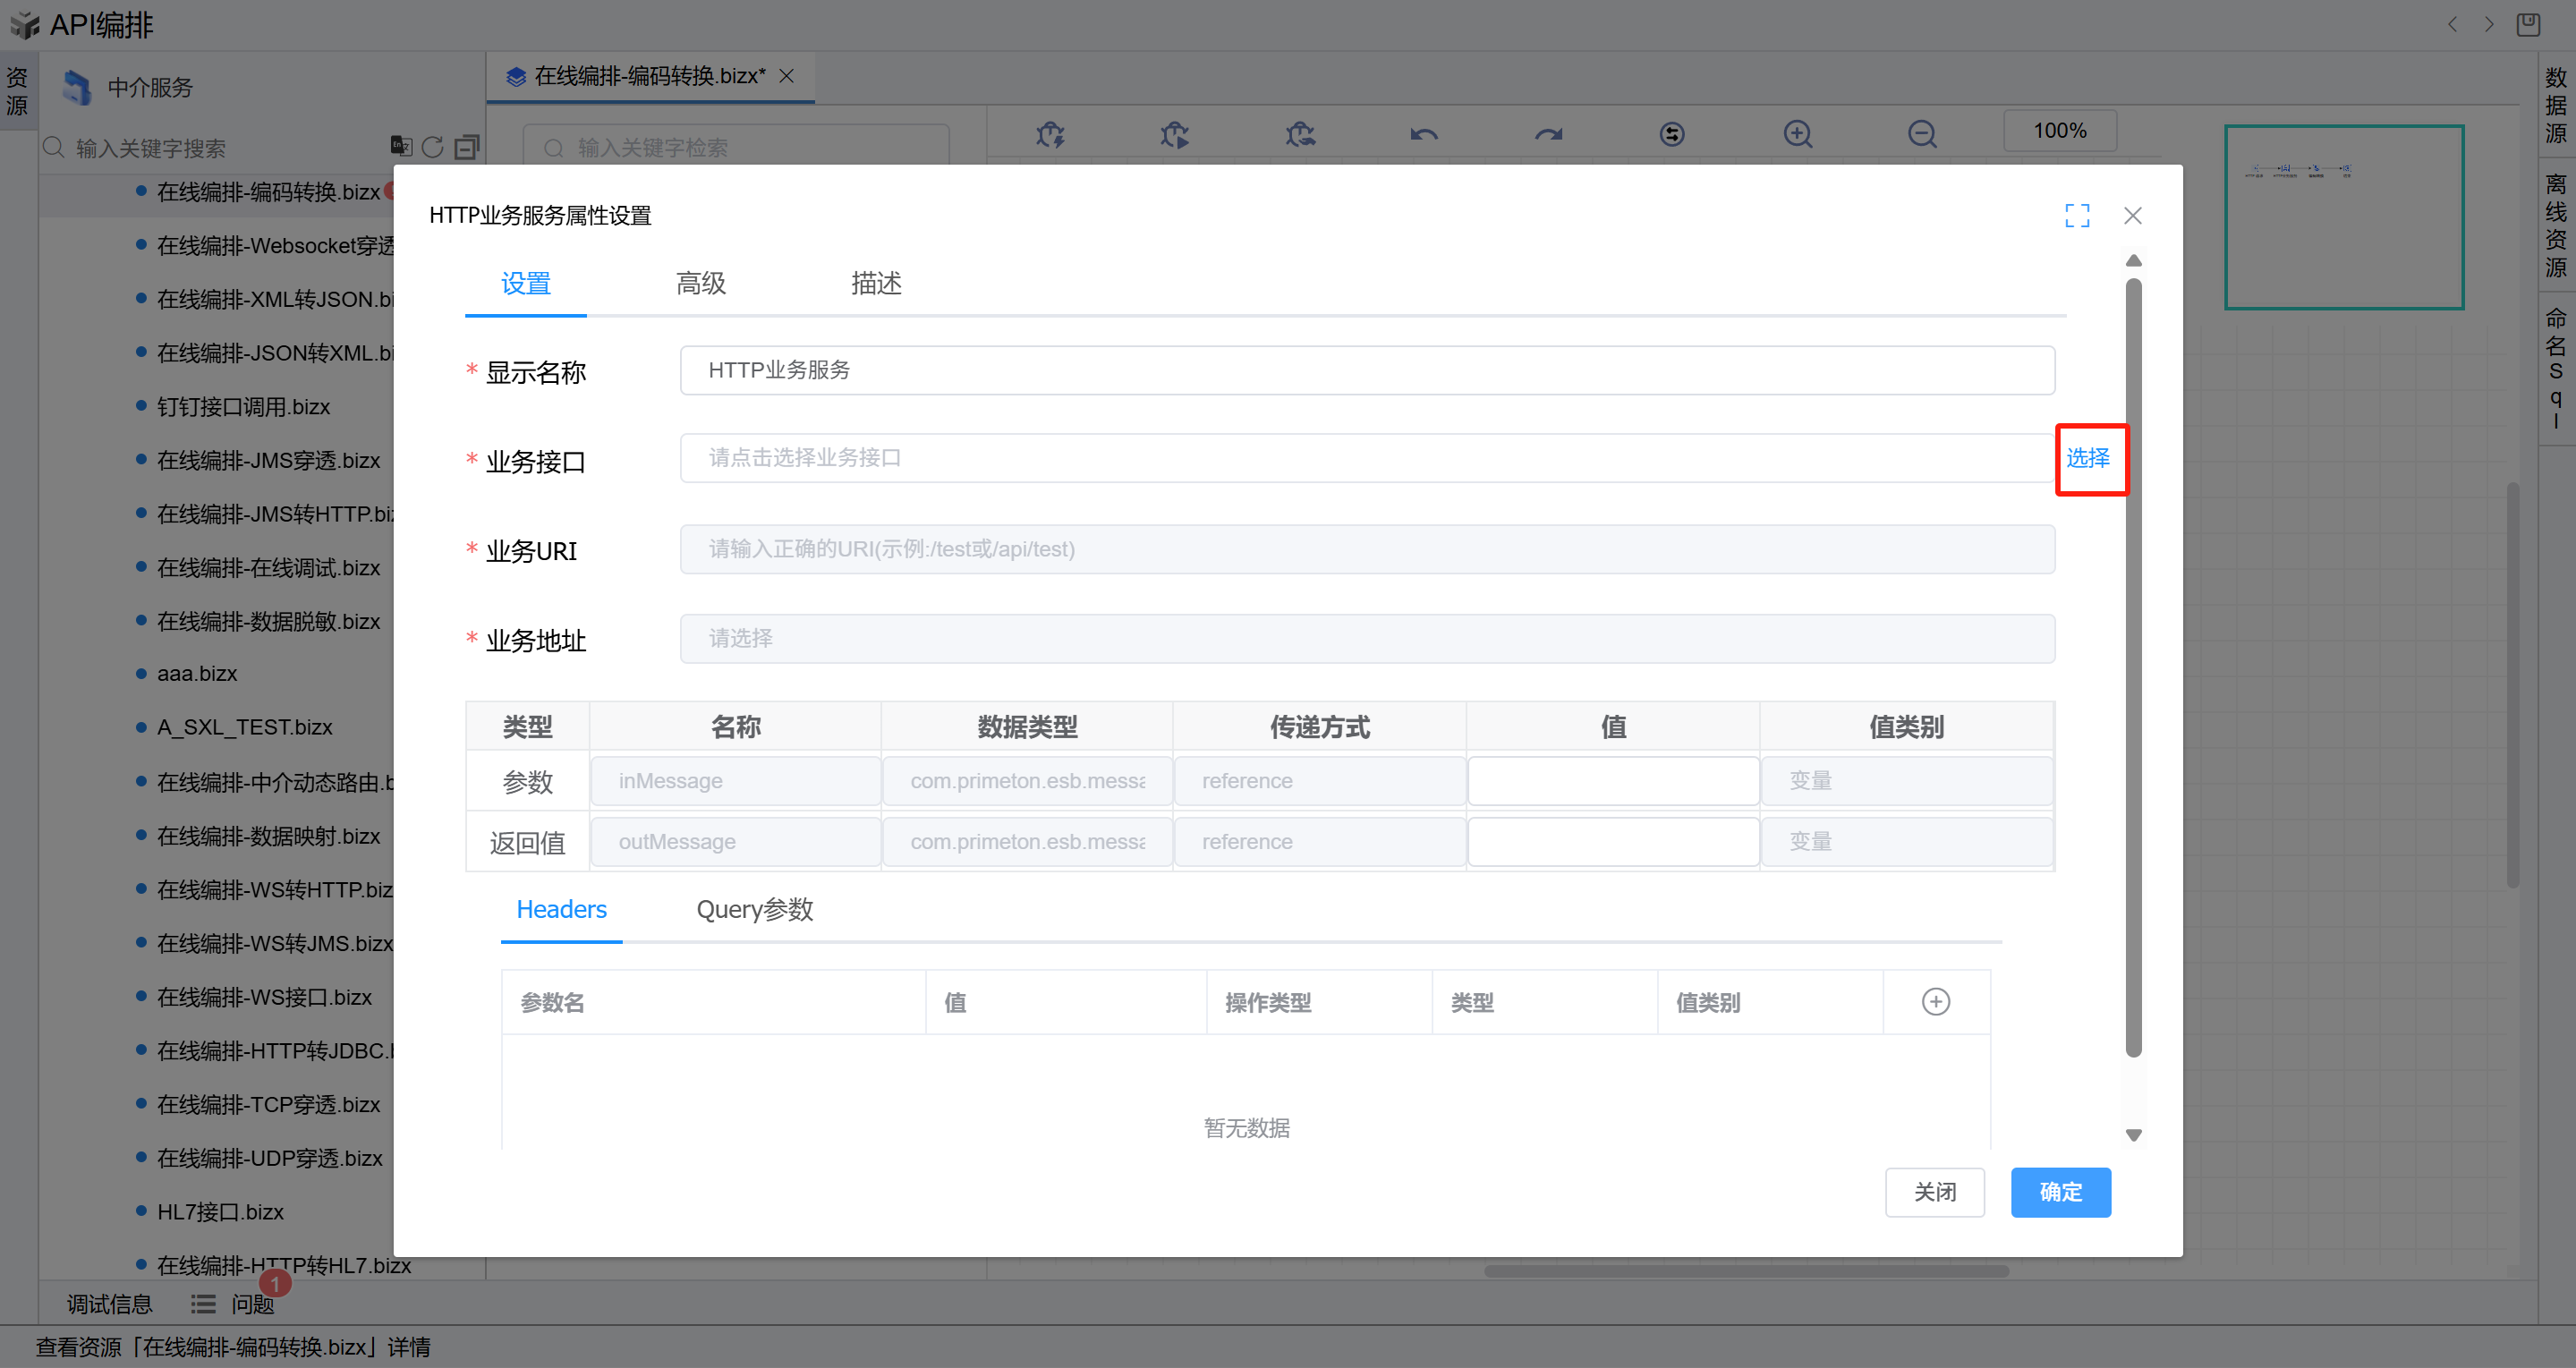Switch to the Query参数 tab
This screenshot has width=2576, height=1368.
(754, 909)
